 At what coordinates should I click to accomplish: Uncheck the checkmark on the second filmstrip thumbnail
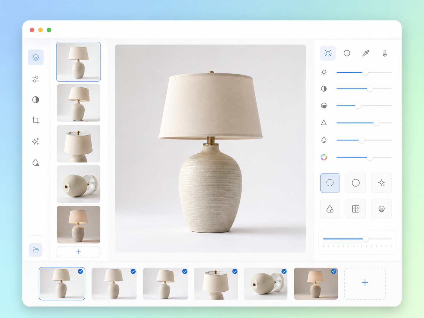click(x=133, y=271)
